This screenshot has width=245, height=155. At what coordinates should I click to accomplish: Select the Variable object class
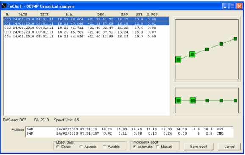pos(111,147)
